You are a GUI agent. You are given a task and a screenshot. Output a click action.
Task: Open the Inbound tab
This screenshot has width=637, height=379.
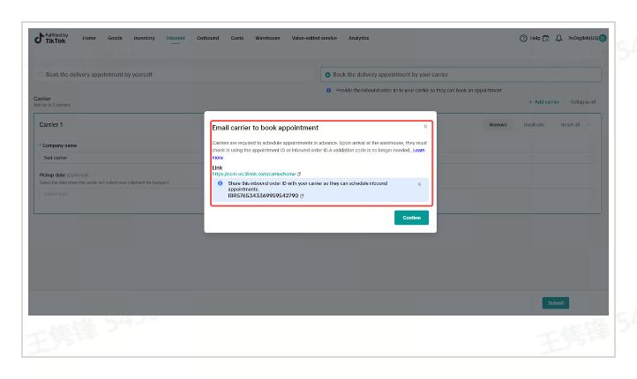(175, 38)
